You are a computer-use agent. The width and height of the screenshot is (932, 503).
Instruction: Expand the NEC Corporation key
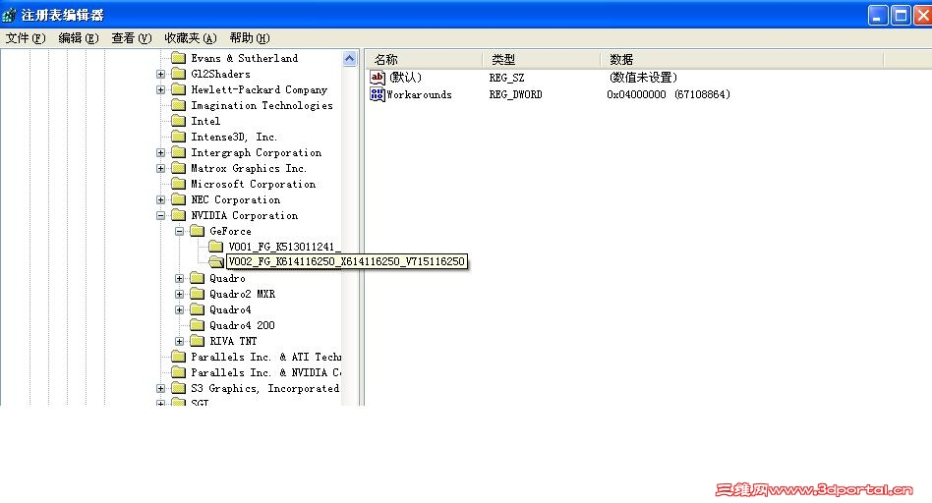pos(160,200)
